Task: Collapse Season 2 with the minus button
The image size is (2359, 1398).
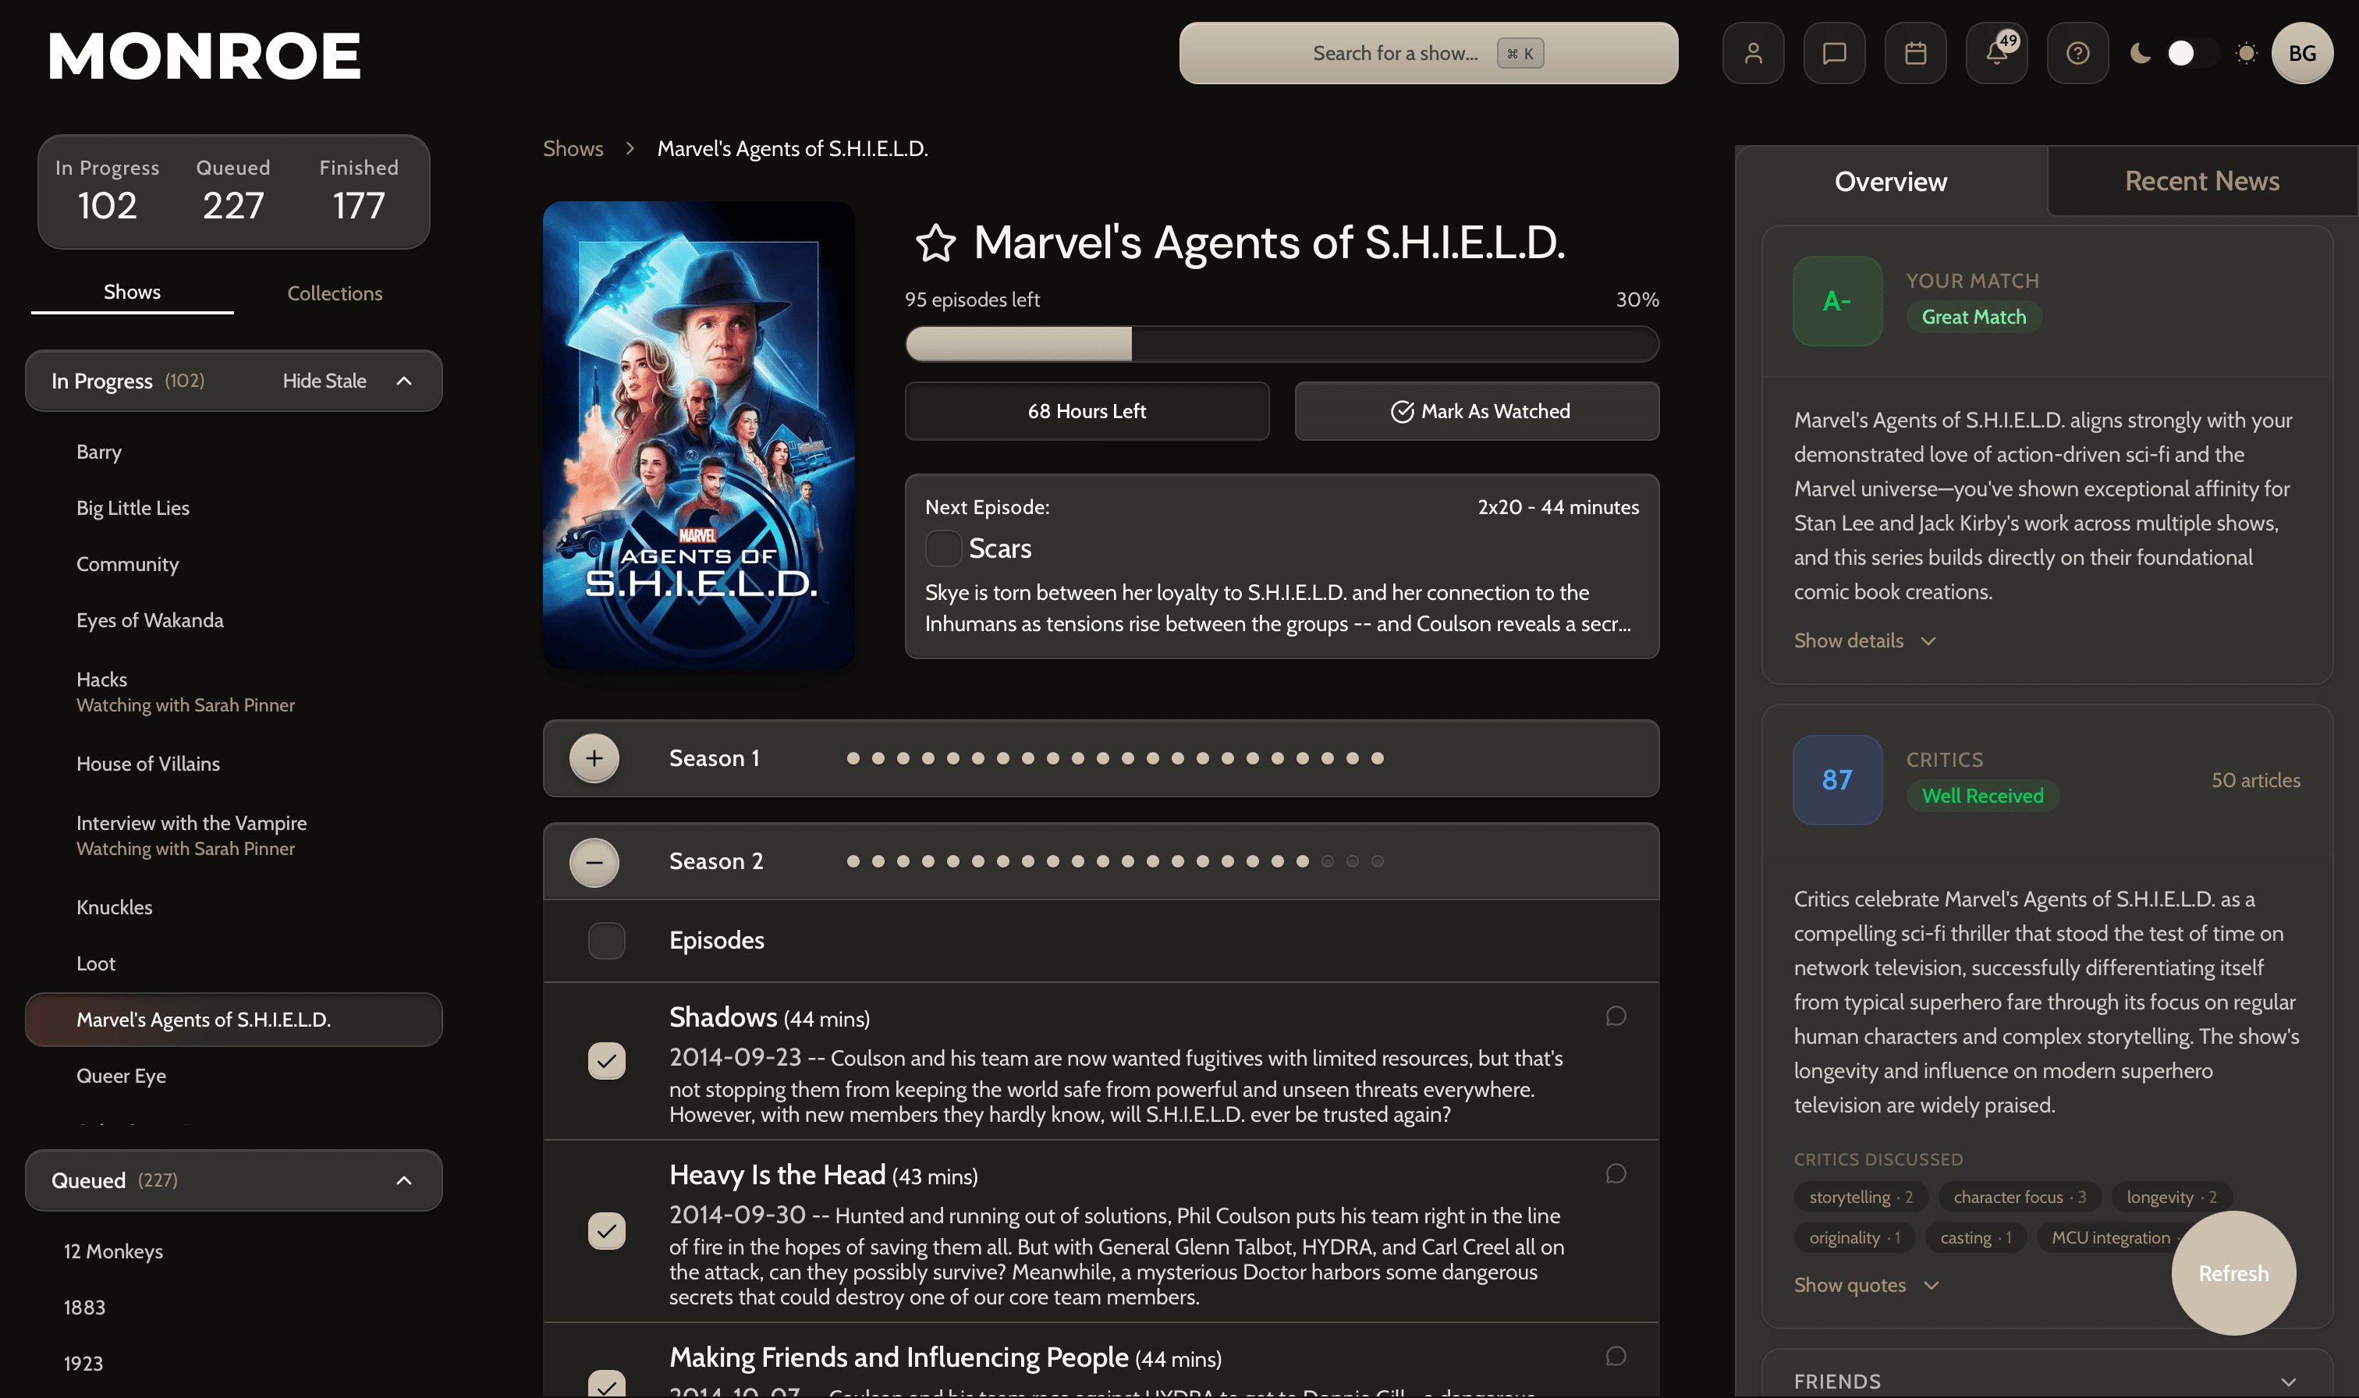Action: point(594,862)
